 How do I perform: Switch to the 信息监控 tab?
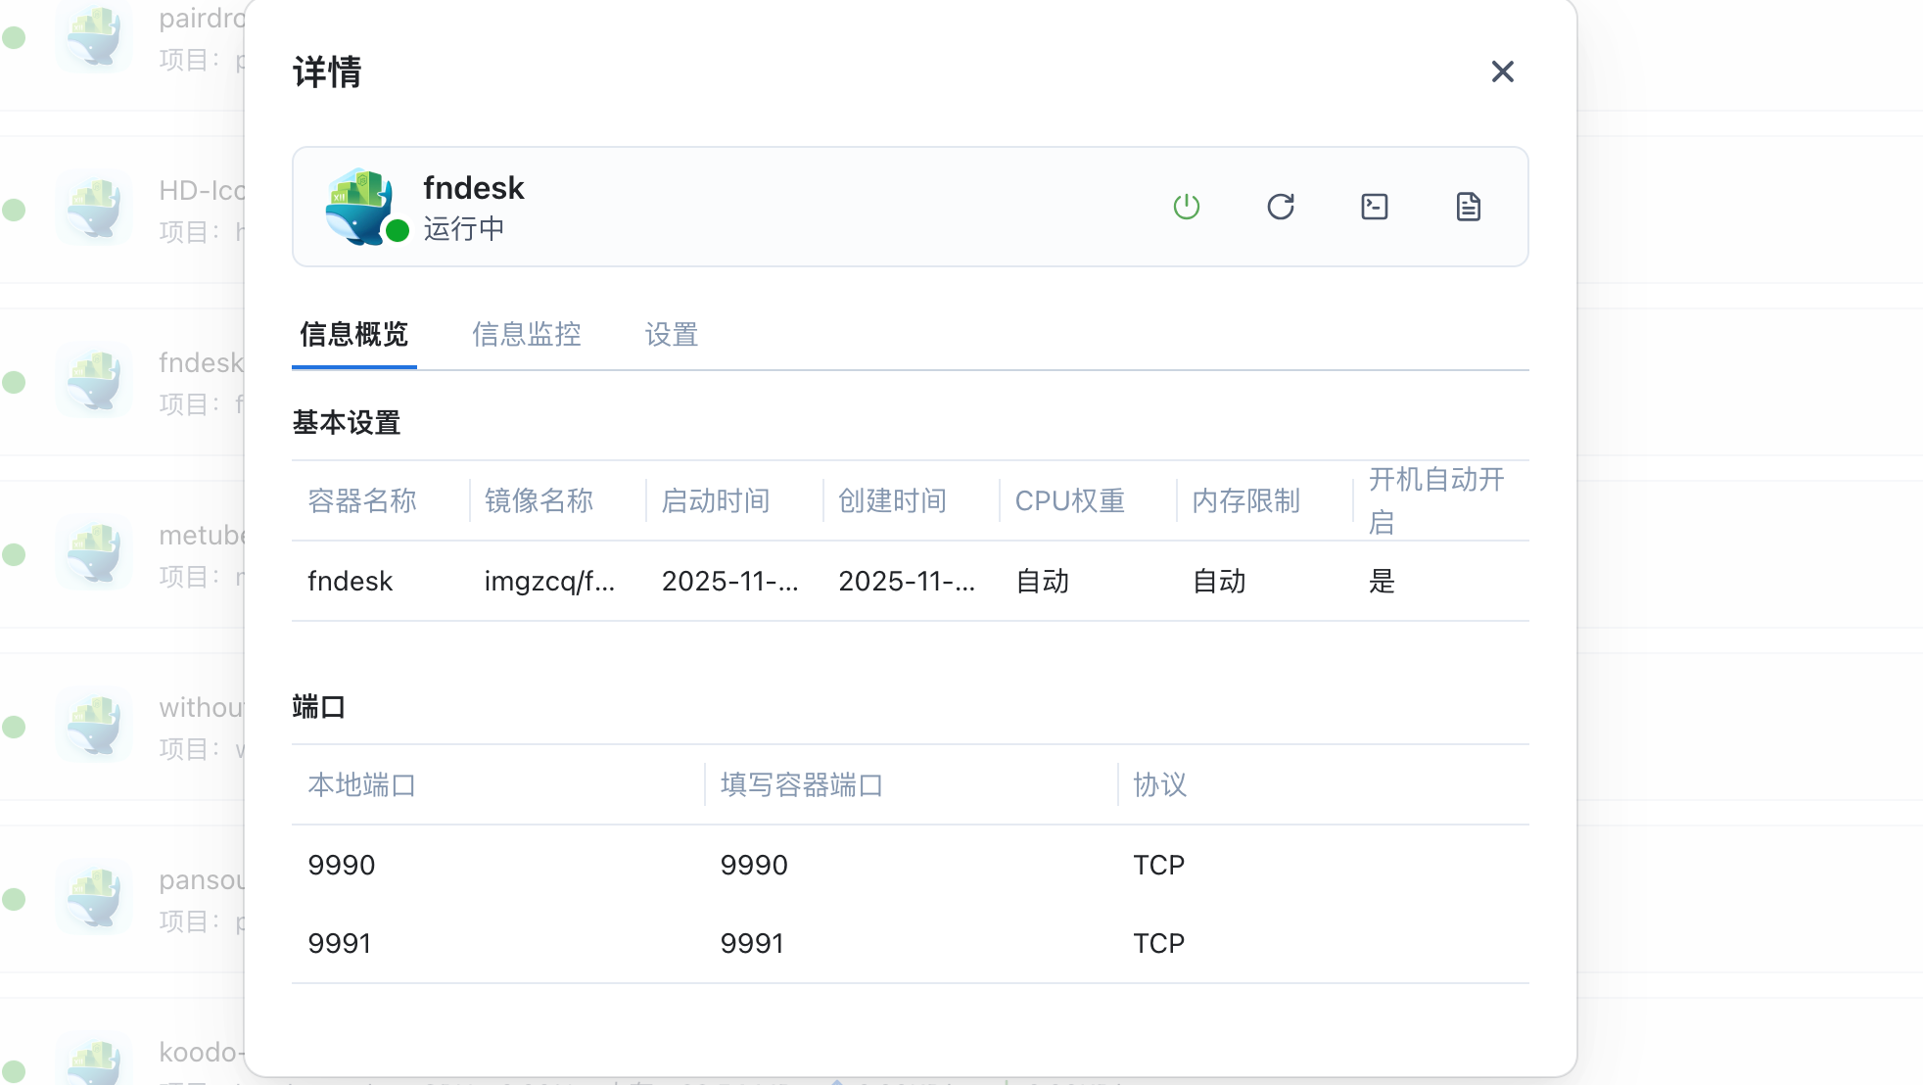[526, 335]
